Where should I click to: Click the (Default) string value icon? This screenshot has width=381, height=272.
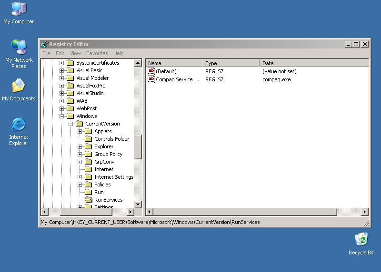click(151, 71)
